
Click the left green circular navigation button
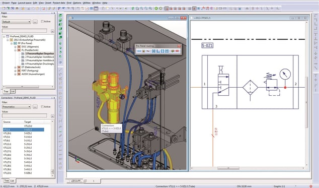(x=156, y=9)
